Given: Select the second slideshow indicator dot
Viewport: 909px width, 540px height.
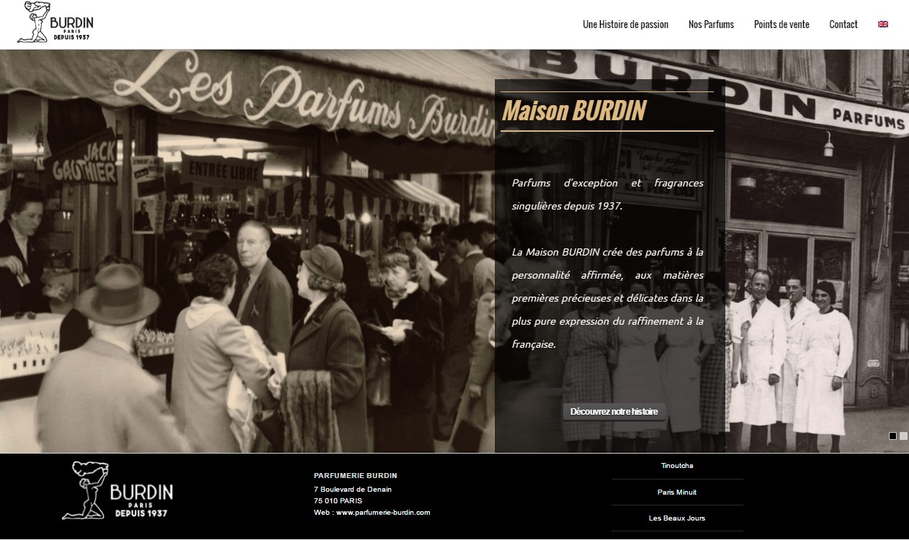Looking at the screenshot, I should tap(903, 436).
